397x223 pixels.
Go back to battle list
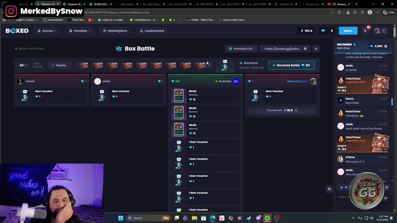point(30,49)
